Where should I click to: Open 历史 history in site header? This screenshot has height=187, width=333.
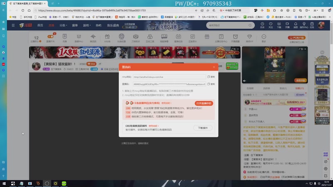(262, 25)
